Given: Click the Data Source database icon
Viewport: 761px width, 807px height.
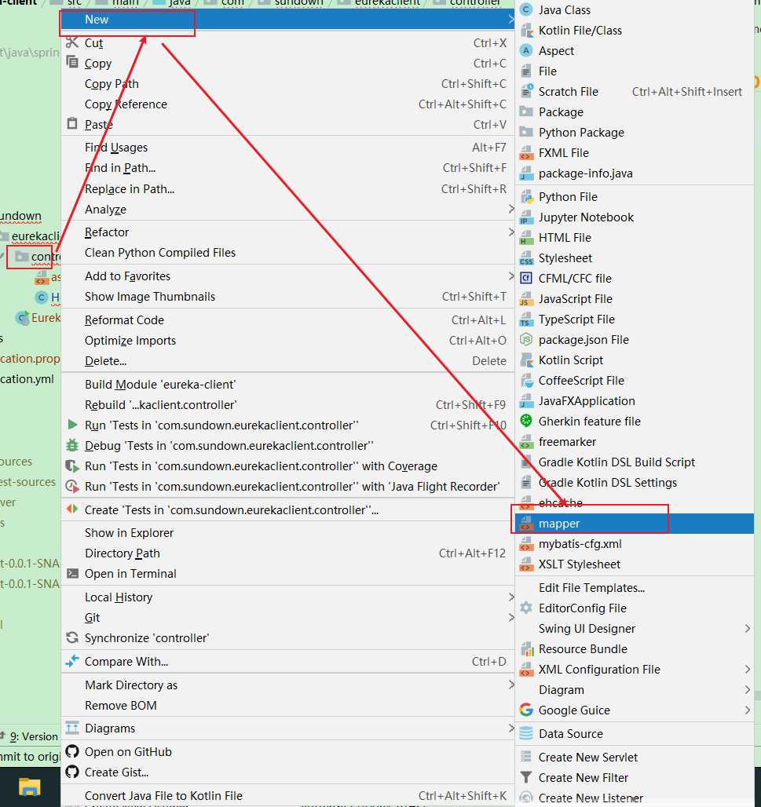Looking at the screenshot, I should (525, 733).
